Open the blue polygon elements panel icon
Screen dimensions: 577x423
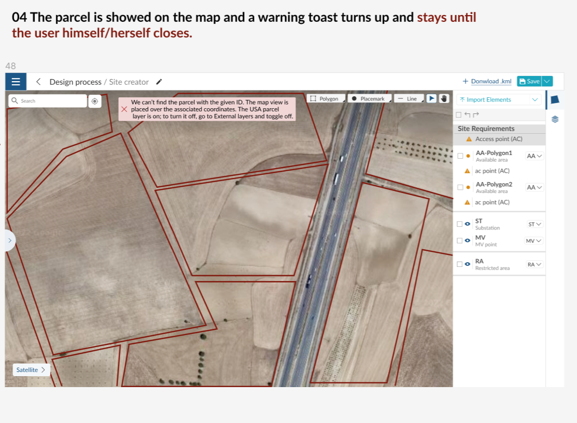click(x=555, y=100)
